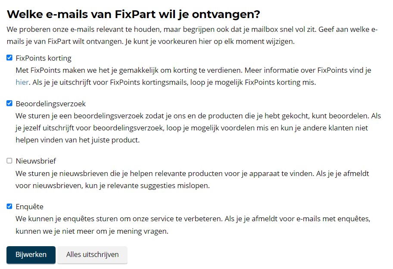This screenshot has height=269, width=393.
Task: Click the 'FixPoints korting' label text
Action: click(x=43, y=58)
